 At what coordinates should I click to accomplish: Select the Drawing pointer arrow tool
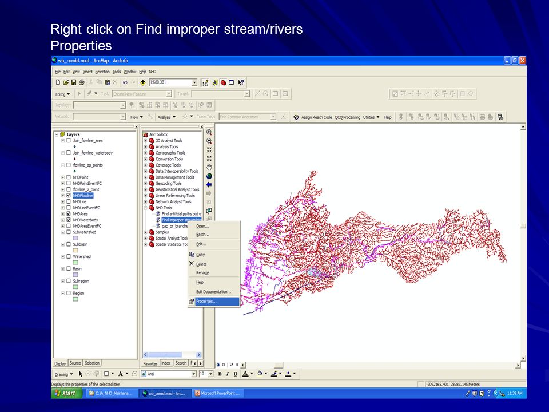(81, 374)
